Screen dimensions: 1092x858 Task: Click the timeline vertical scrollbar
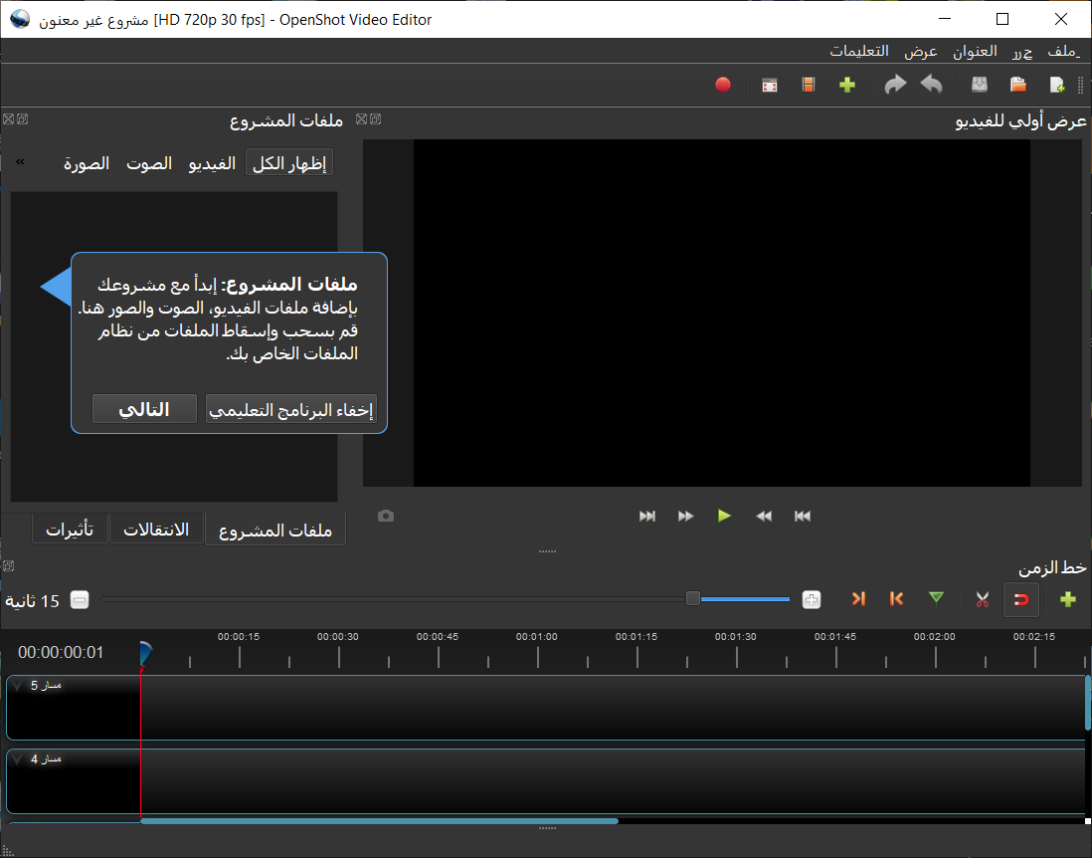[1088, 703]
